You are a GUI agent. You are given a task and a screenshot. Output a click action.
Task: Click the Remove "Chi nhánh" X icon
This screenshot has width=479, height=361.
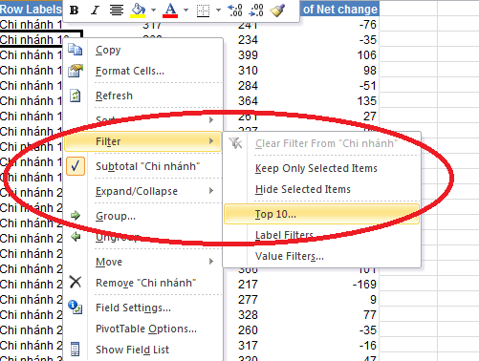click(76, 282)
